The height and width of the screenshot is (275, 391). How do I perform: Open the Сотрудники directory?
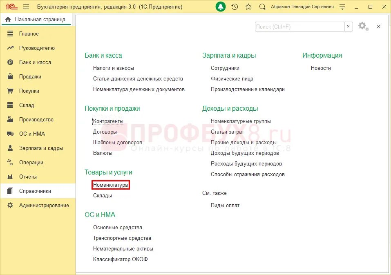[225, 68]
